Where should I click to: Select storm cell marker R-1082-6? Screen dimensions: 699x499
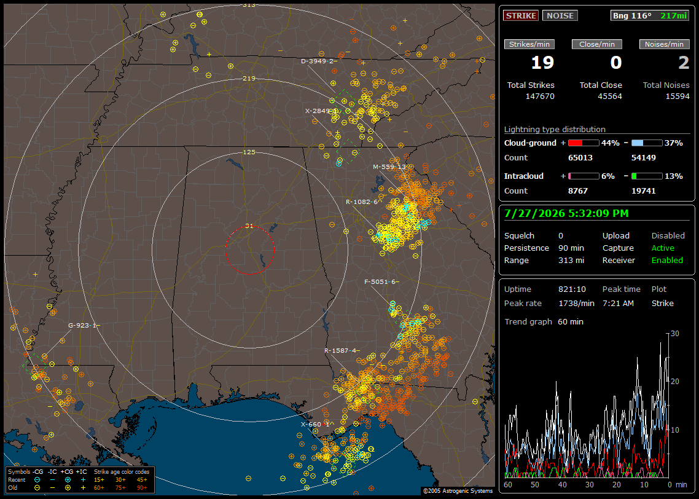tap(362, 202)
